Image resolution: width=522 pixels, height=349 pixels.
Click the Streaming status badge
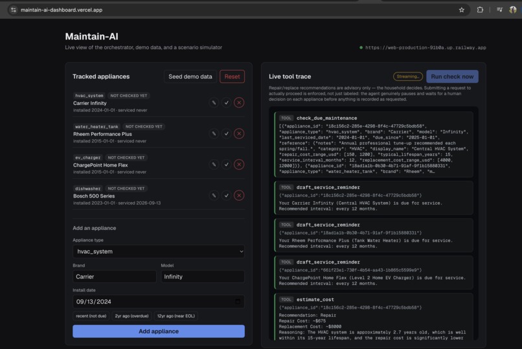tap(408, 76)
